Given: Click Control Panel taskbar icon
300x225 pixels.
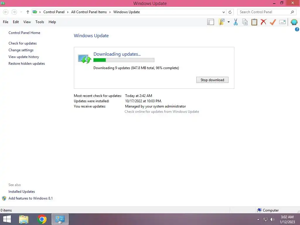Looking at the screenshot, I should 60,219.
